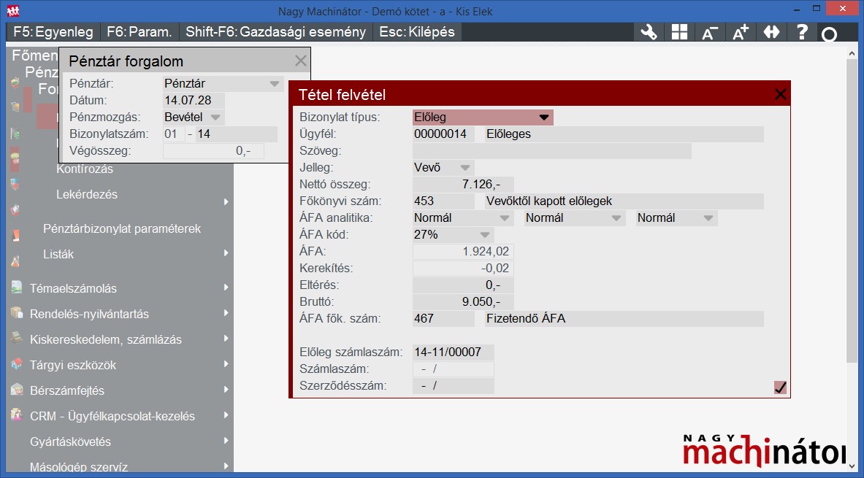Click the Dátum field 14.07.28
Viewport: 864px width, 478px height.
coord(194,100)
